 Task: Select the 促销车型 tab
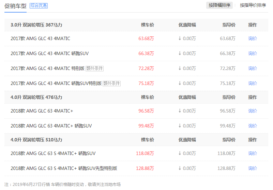pos(15,6)
